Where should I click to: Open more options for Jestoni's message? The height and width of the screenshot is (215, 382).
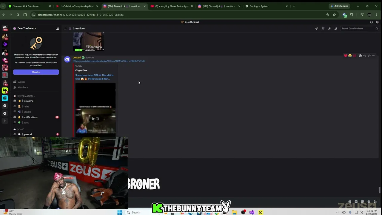click(x=374, y=56)
